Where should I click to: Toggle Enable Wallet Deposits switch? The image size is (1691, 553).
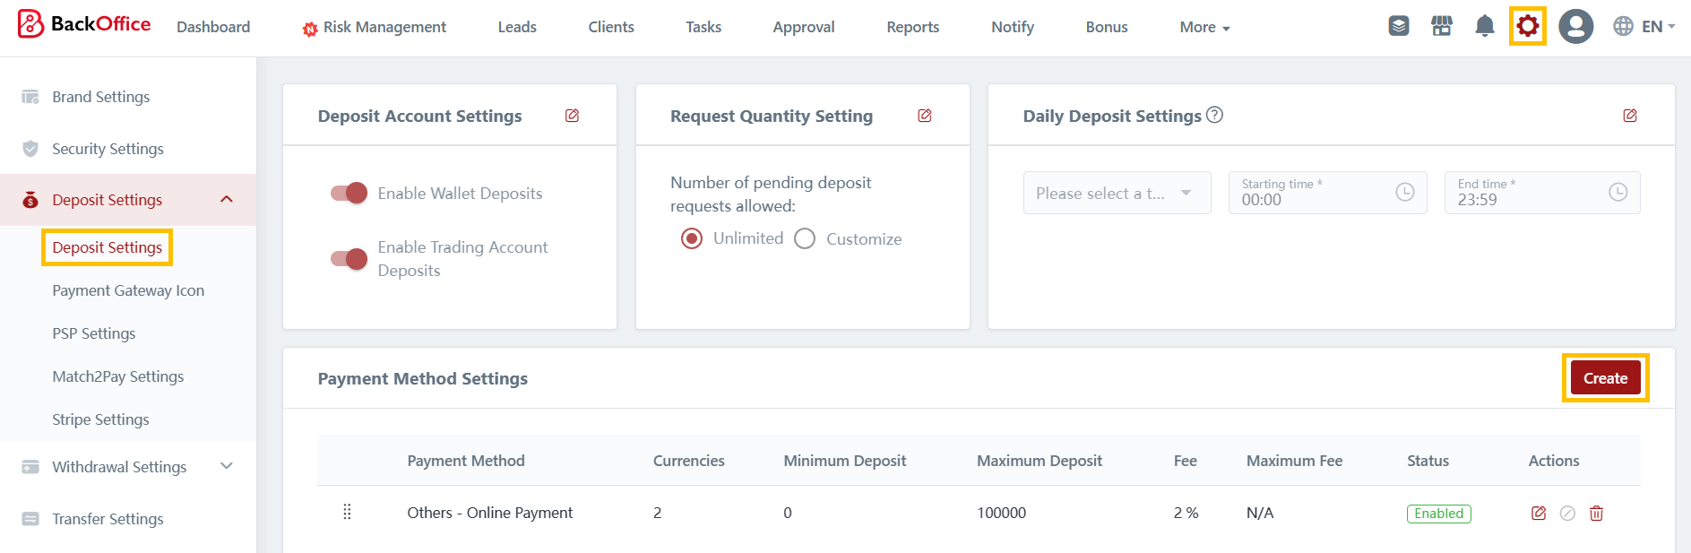[349, 193]
